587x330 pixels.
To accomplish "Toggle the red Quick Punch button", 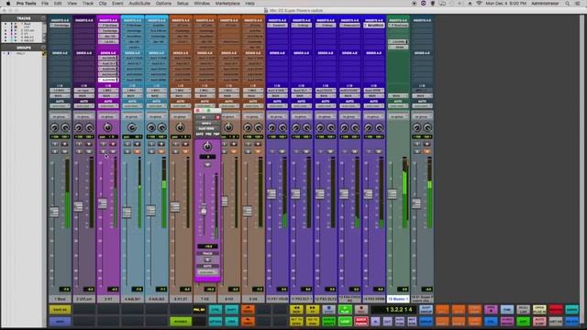I will tap(360, 321).
